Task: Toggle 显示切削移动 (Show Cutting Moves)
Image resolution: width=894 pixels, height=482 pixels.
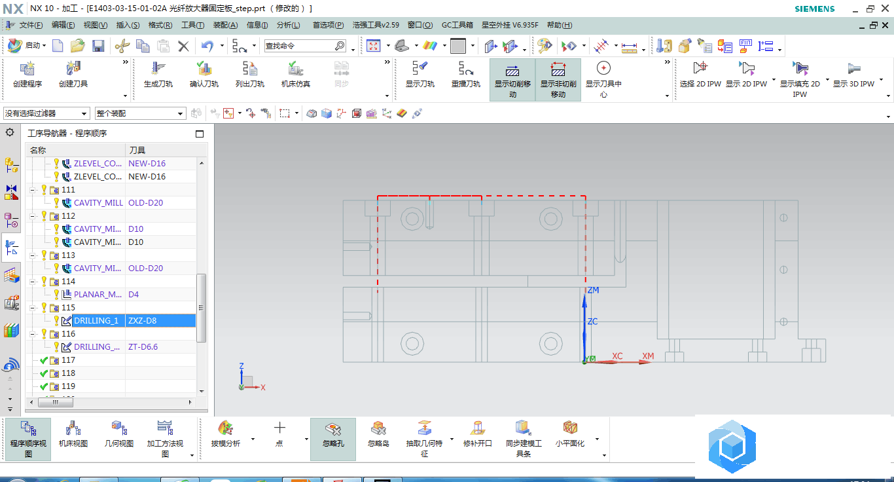Action: click(x=512, y=80)
